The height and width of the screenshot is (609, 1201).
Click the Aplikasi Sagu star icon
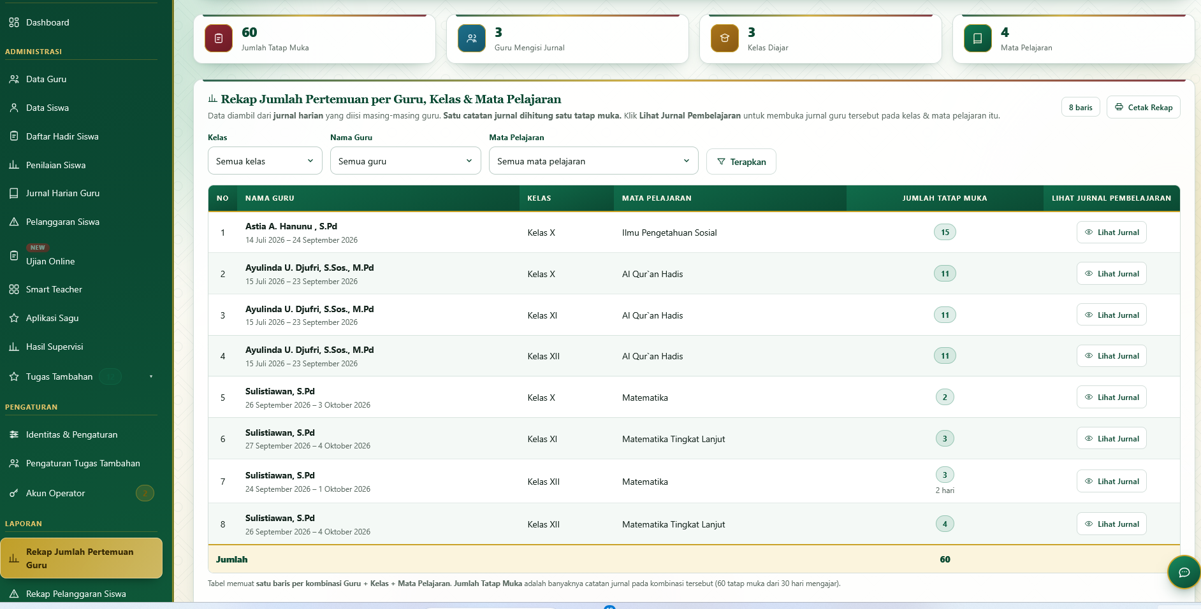14,318
